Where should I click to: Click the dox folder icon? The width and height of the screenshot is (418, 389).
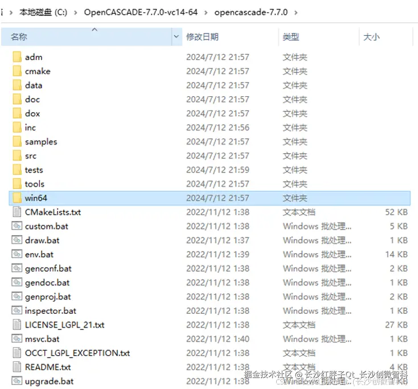coord(17,113)
